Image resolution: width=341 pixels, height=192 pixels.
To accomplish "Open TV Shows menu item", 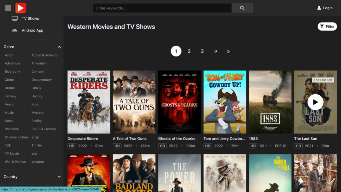I will pyautogui.click(x=30, y=19).
